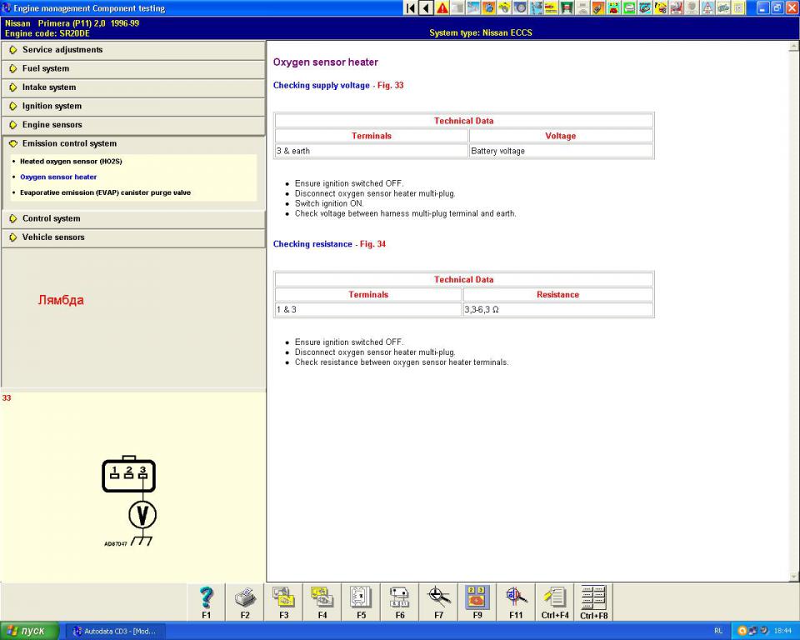Click the Ctrl+F8 table list icon
Image resolution: width=800 pixels, height=640 pixels.
(594, 602)
